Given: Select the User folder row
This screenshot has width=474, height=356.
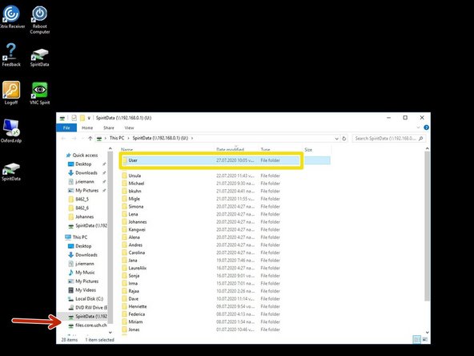Looking at the screenshot, I should (226, 160).
